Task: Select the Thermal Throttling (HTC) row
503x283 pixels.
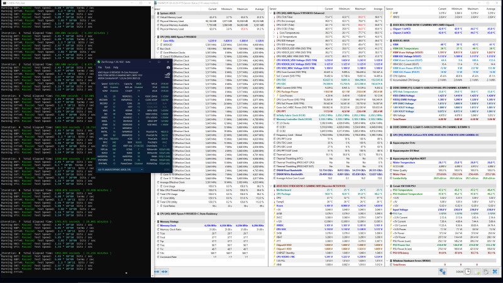Action: [x=327, y=158]
